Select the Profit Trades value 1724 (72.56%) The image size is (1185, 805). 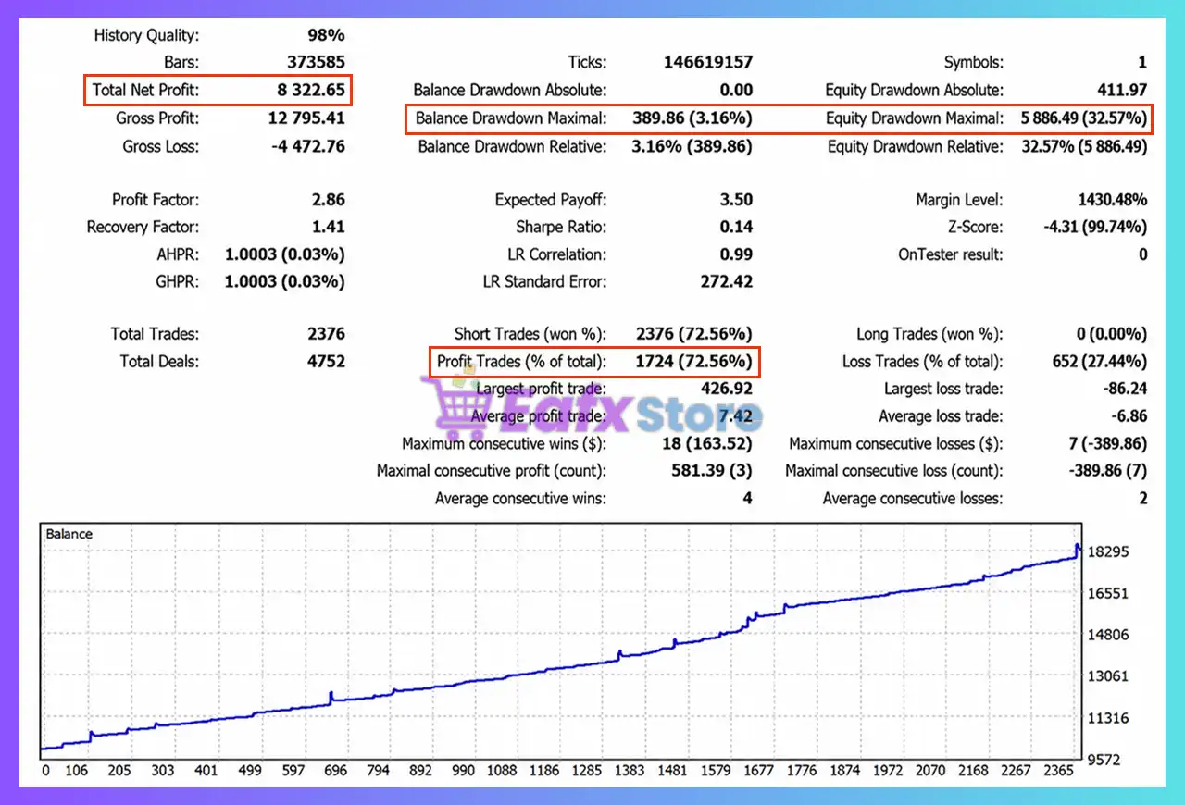point(694,362)
